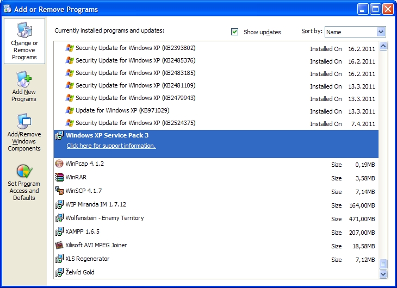Screen dimensions: 397x288
Task: Click the Xilisoft AVI MPEG Joiner icon
Action: [59, 245]
